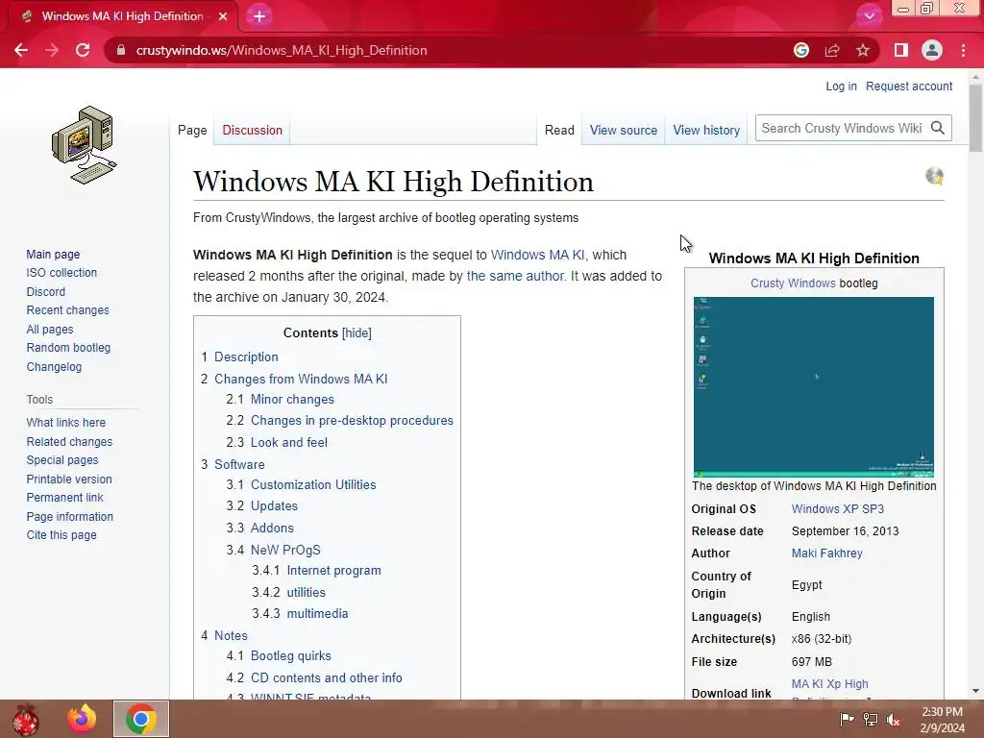Open the Chrome profile avatar

click(932, 50)
